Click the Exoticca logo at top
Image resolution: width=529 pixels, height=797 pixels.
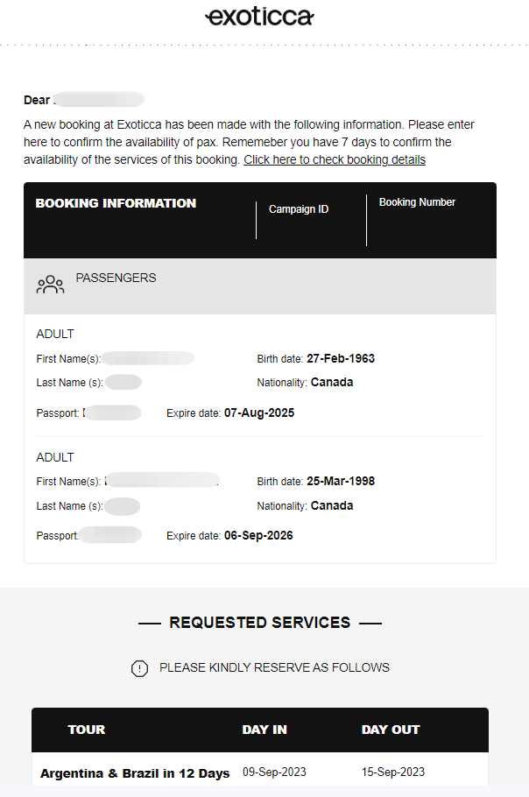(x=259, y=17)
